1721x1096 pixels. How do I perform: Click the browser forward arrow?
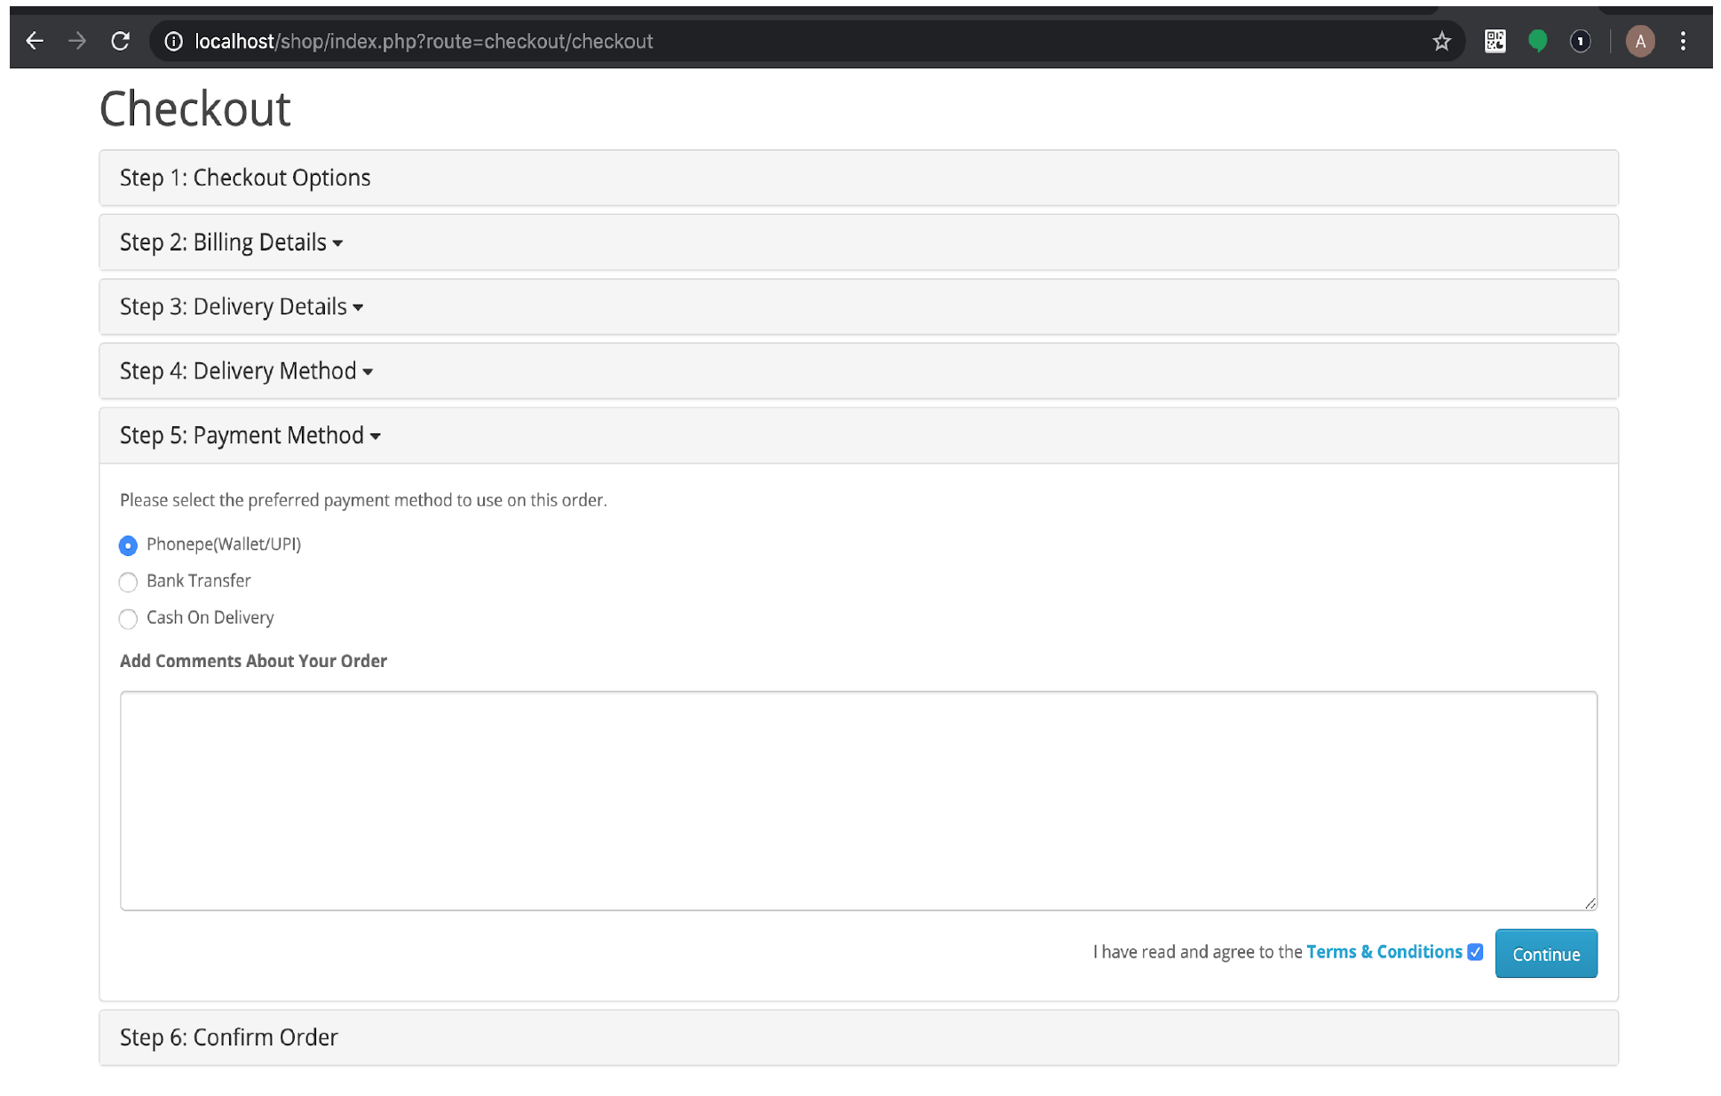pos(77,41)
